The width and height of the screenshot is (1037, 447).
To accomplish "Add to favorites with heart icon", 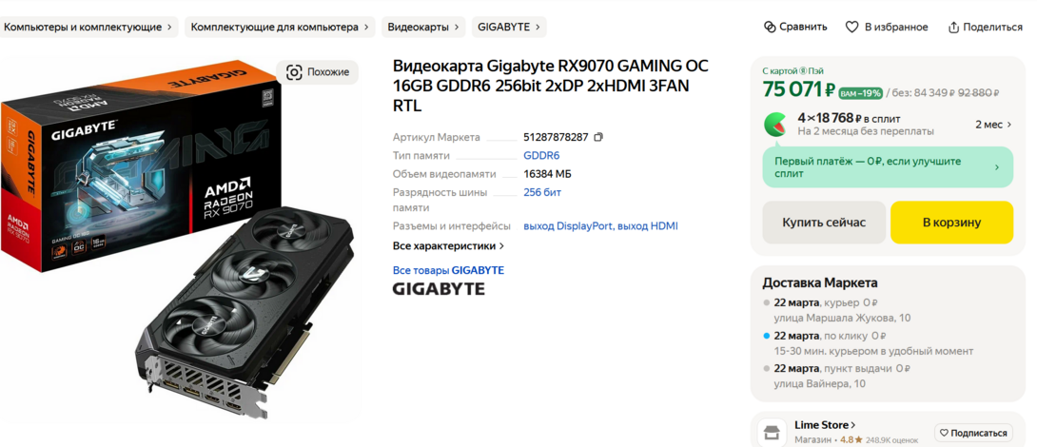I will click(x=851, y=28).
